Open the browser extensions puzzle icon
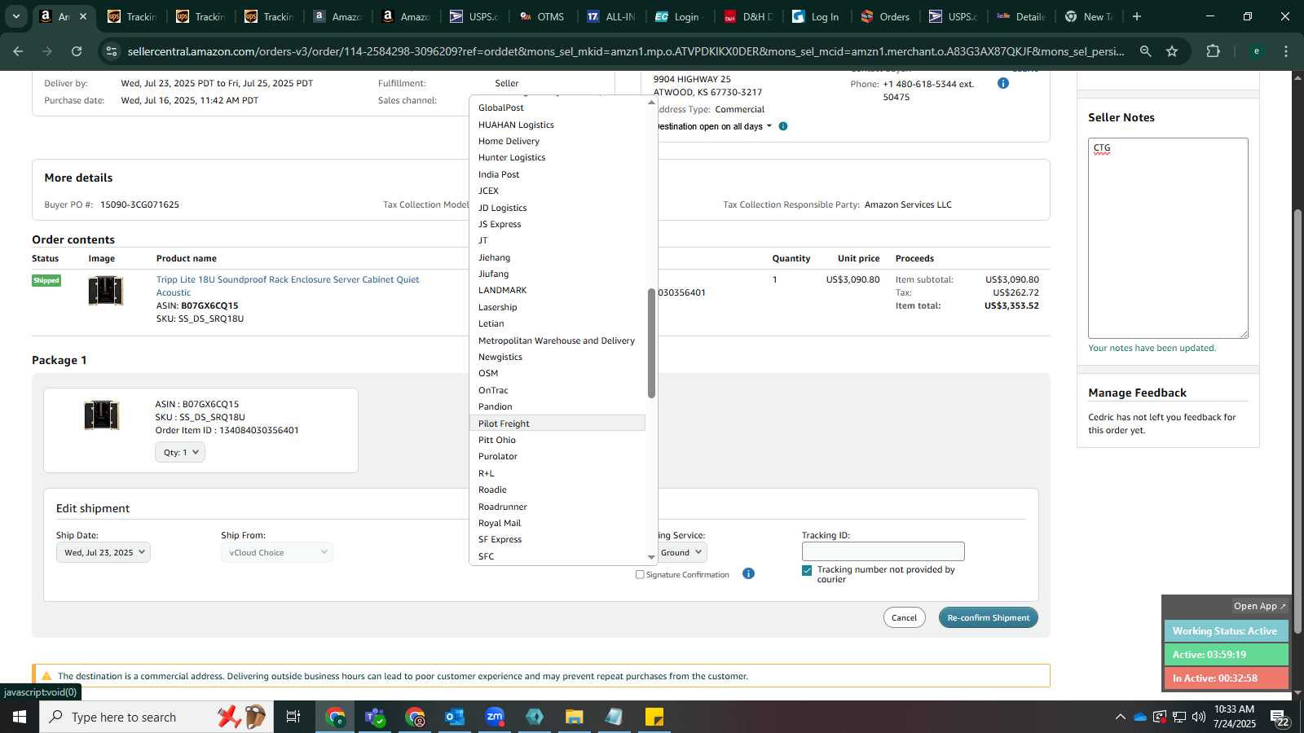This screenshot has width=1304, height=733. (1213, 51)
